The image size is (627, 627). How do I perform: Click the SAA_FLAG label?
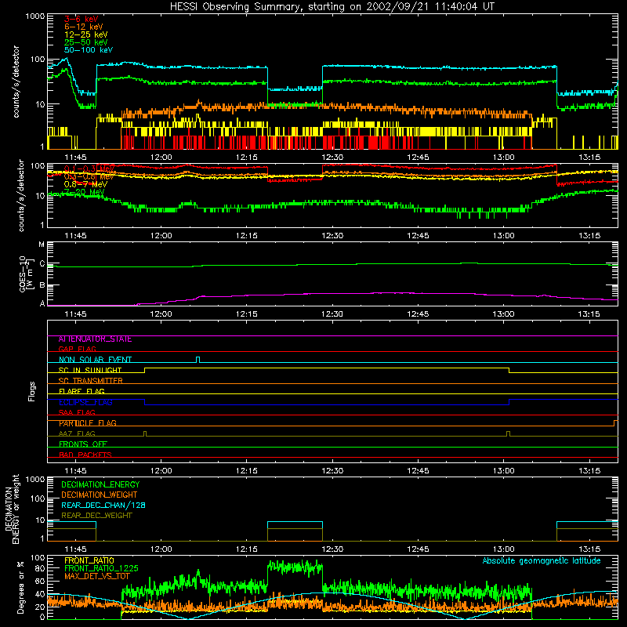coord(77,412)
